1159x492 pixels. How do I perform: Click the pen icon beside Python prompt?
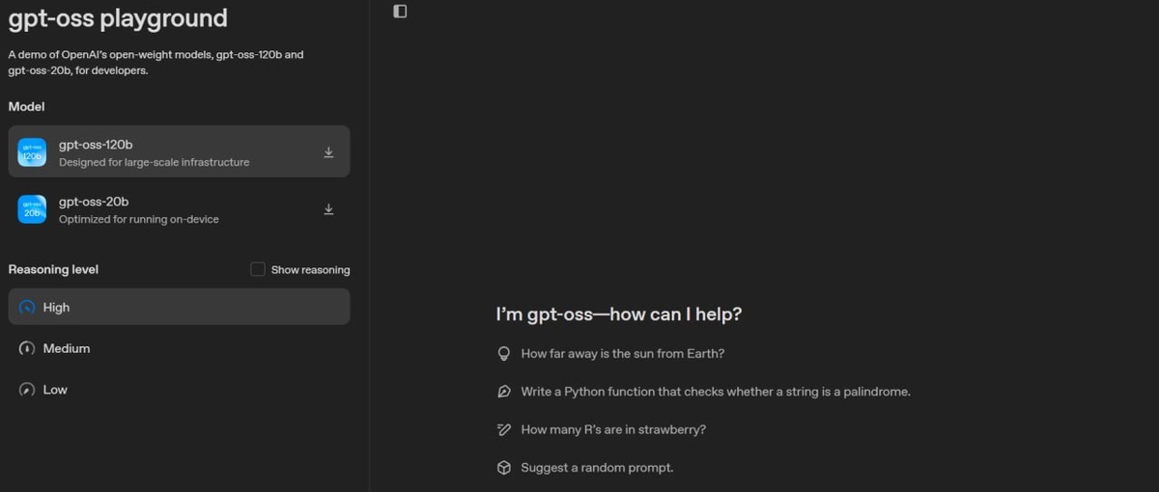pos(503,392)
